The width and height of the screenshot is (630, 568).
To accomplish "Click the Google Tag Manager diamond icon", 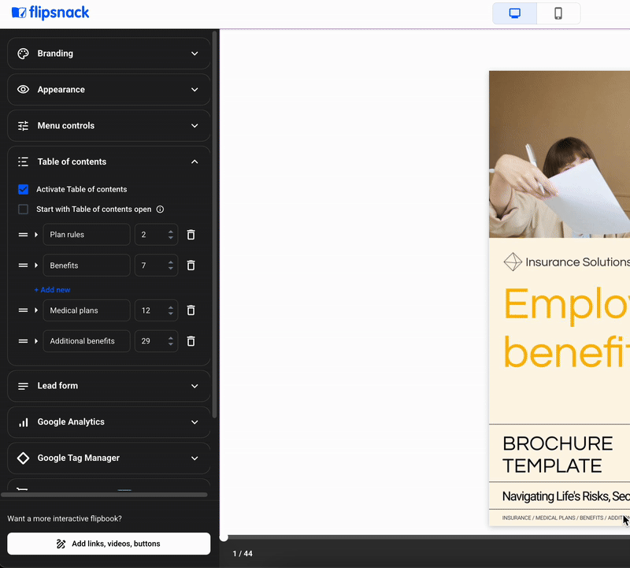I will coord(24,458).
